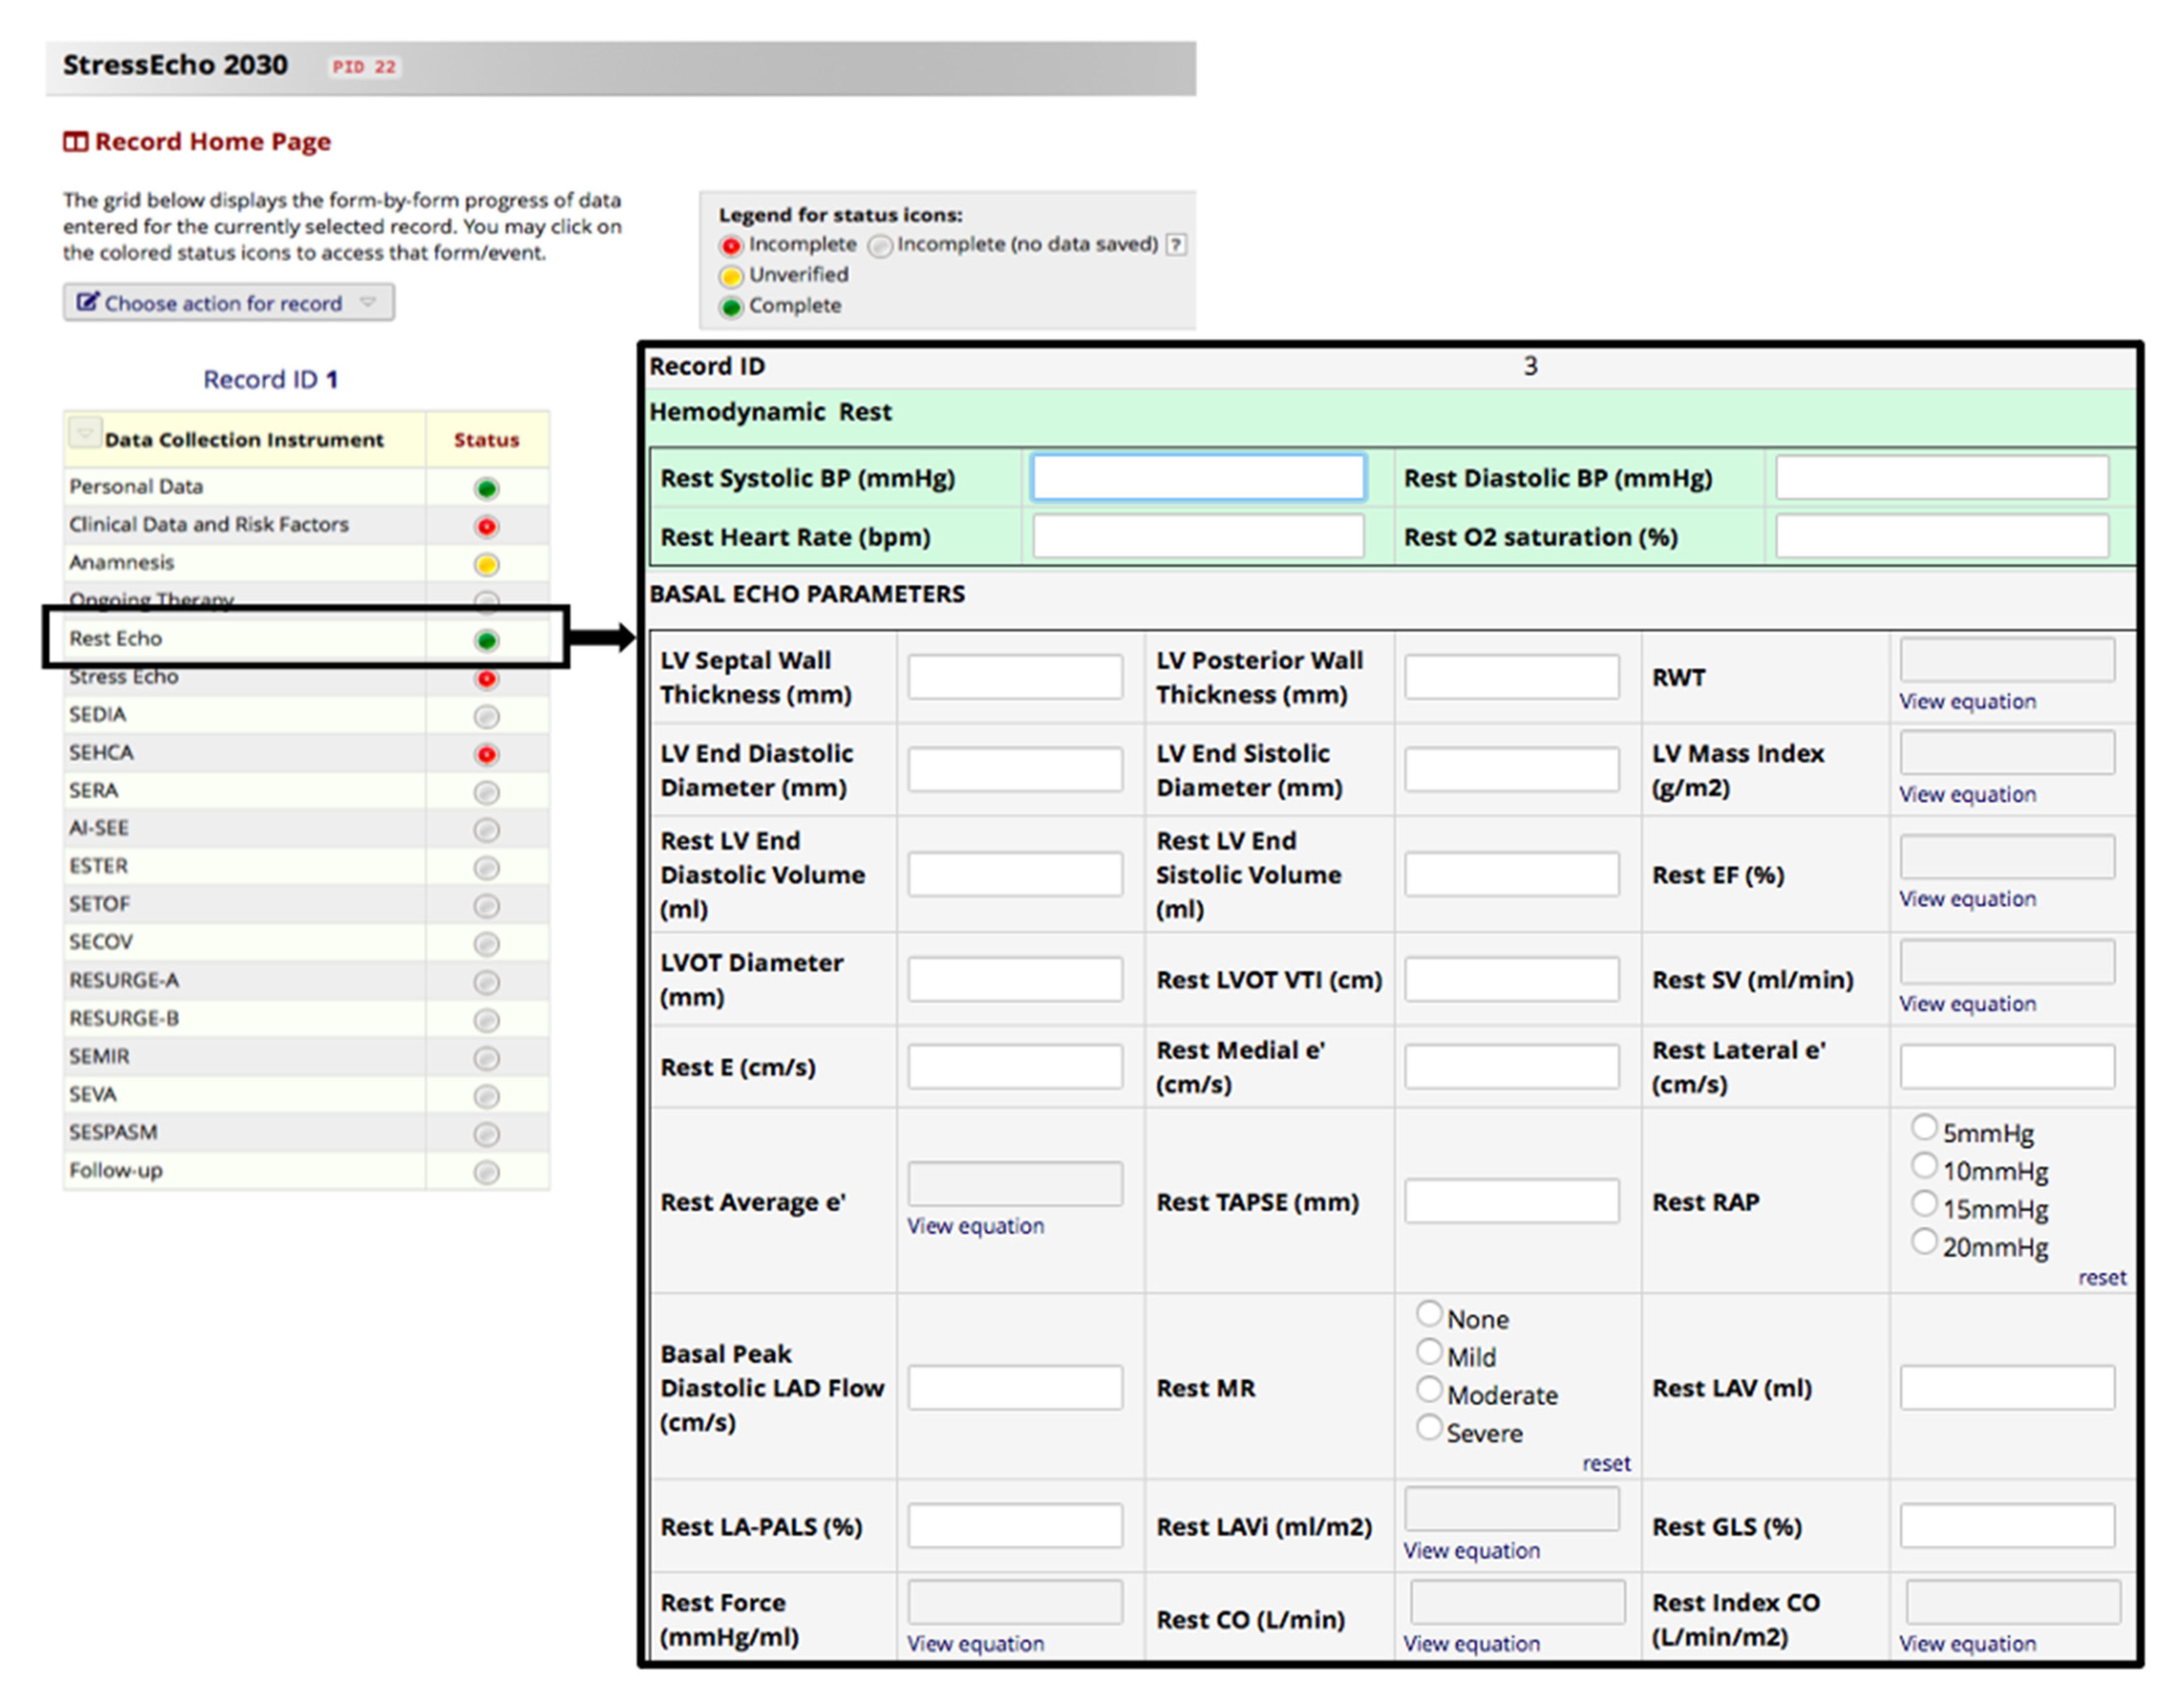Viewport: 2184px width, 1704px height.
Task: Reset the Rest MR selection
Action: (x=1606, y=1464)
